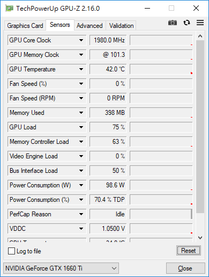The image size is (209, 277).
Task: Click the 398 MB memory used value
Action: (108, 113)
